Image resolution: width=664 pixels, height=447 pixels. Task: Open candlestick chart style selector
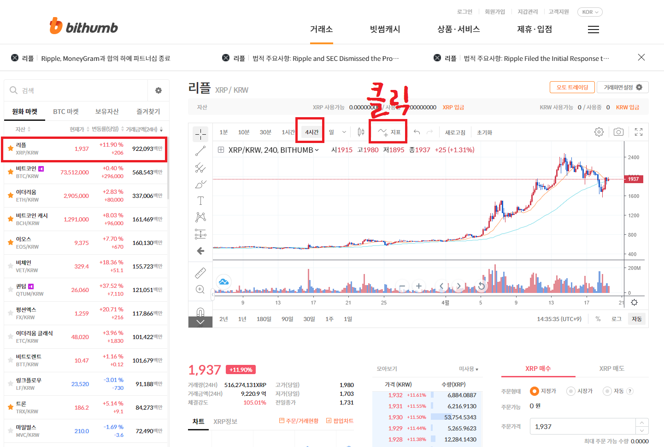361,132
